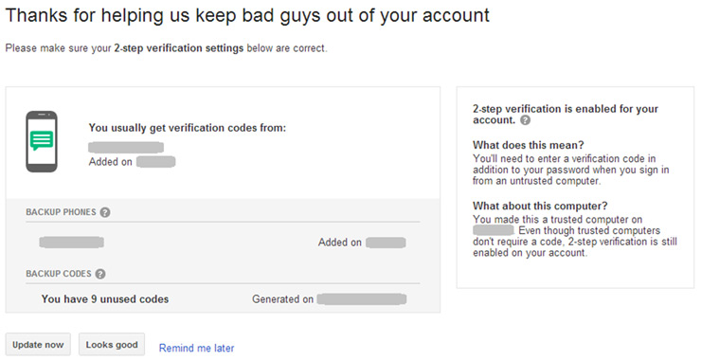
Task: Click the 'What about this computer?' heading
Action: pos(540,206)
